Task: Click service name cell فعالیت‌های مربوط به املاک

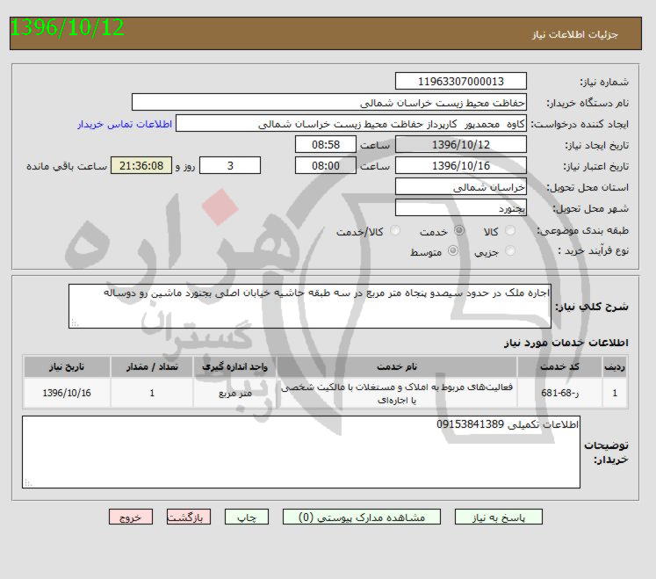Action: 397,393
